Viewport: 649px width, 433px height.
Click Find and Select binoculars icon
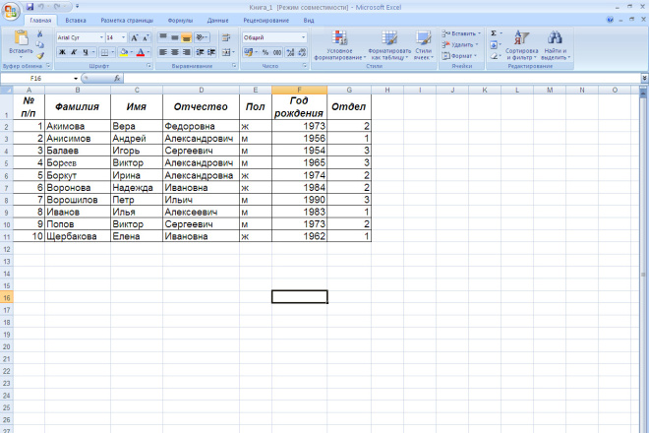point(555,45)
